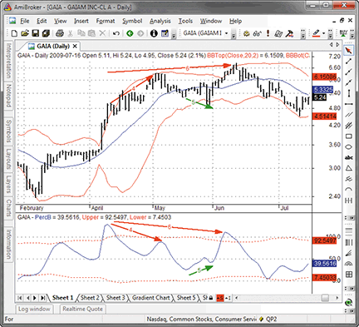
Task: Click the New document icon
Action: (14, 33)
